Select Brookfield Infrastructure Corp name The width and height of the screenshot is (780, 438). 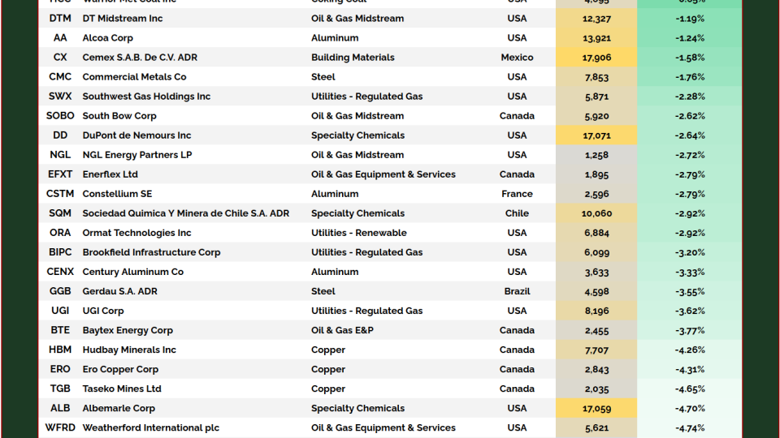coord(151,252)
